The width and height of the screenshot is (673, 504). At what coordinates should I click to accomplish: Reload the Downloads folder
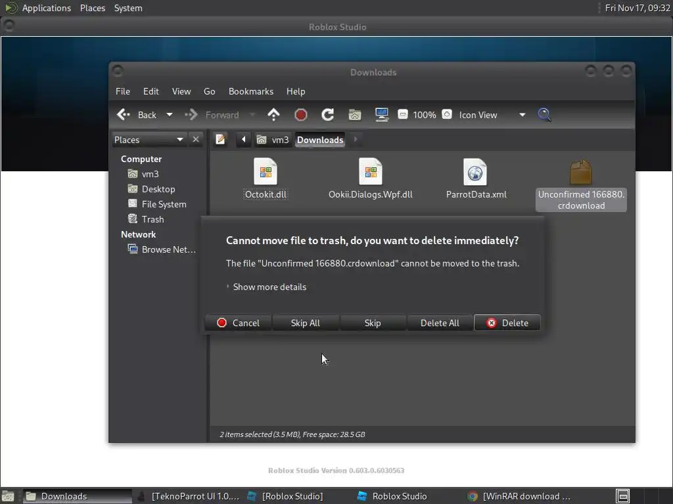pos(328,115)
